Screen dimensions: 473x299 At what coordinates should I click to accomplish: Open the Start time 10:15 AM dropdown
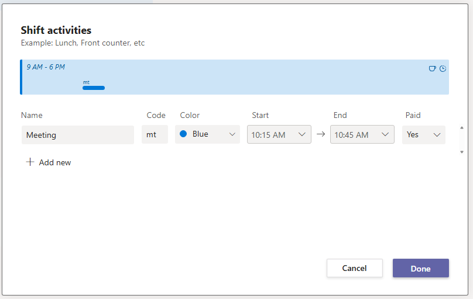[x=279, y=134]
